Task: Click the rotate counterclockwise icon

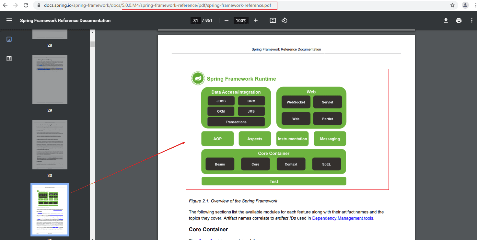Action: pyautogui.click(x=284, y=20)
